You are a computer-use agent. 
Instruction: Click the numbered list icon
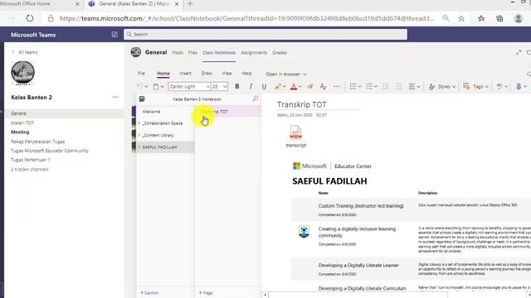[369, 86]
